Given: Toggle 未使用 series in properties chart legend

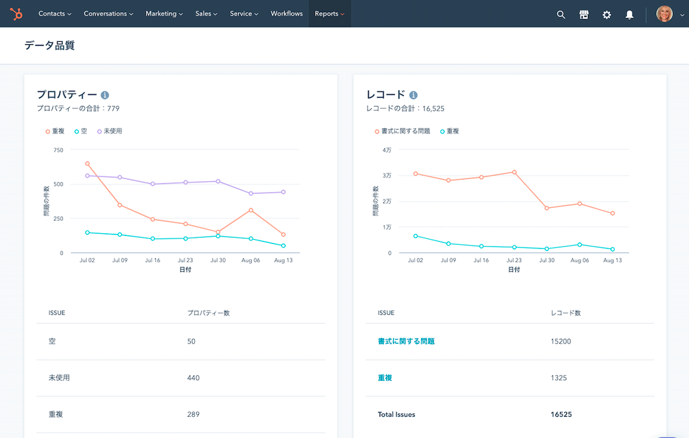Looking at the screenshot, I should point(109,131).
